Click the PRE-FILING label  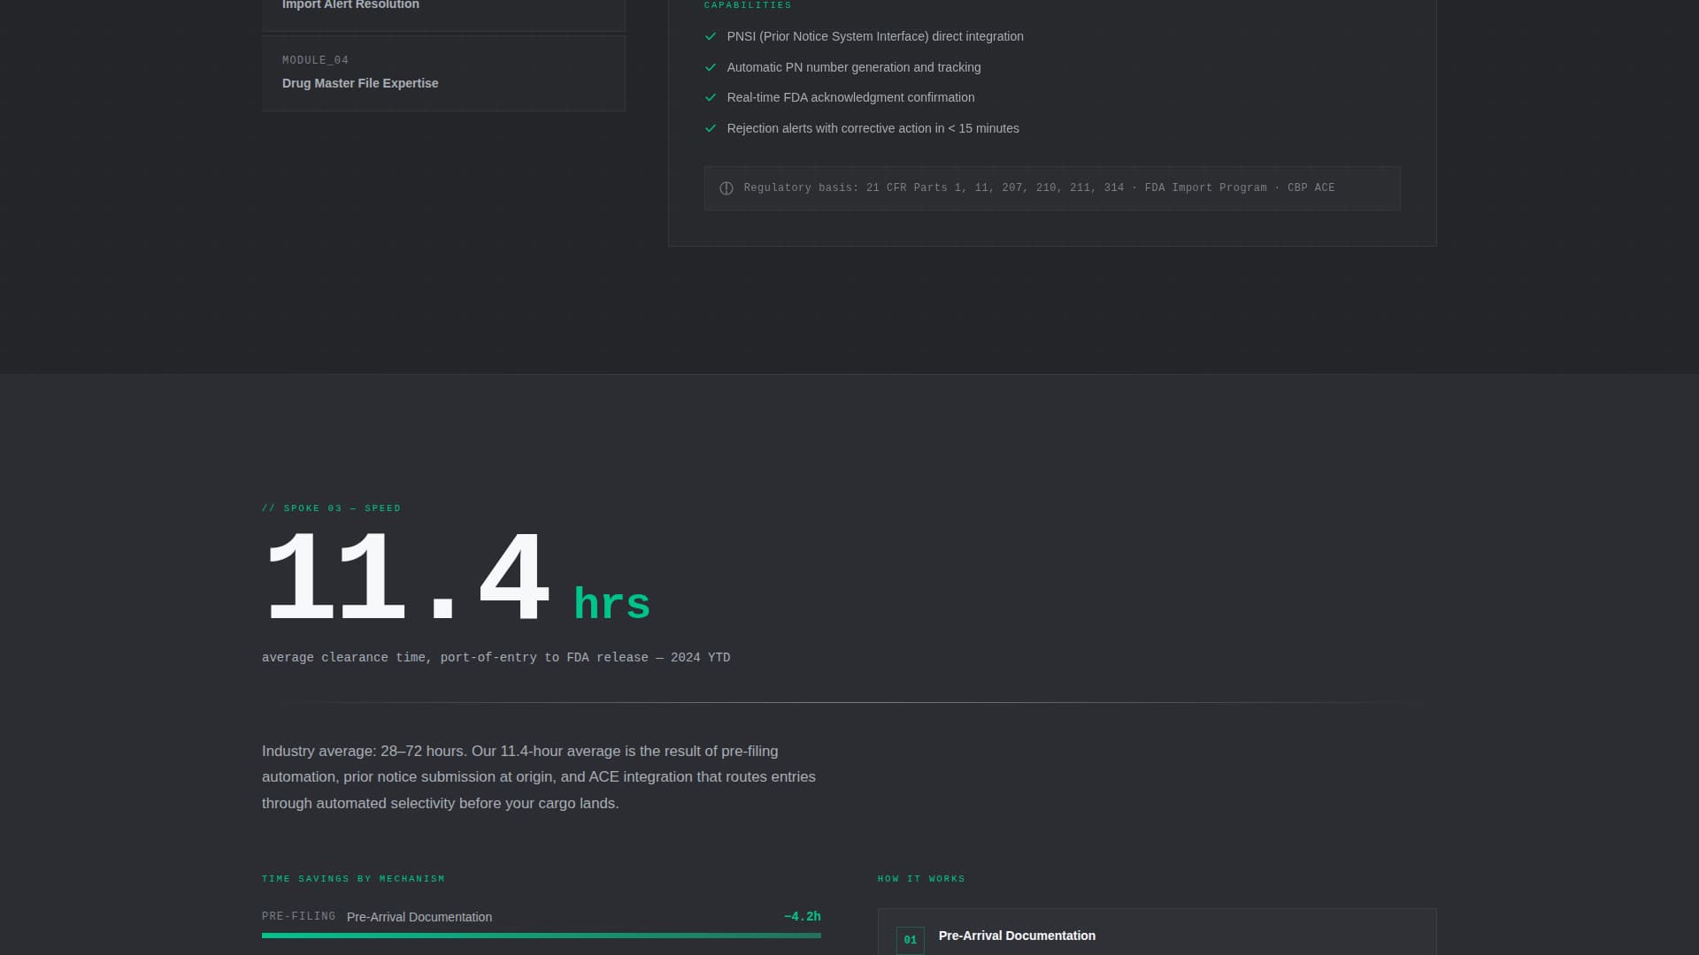coord(299,917)
